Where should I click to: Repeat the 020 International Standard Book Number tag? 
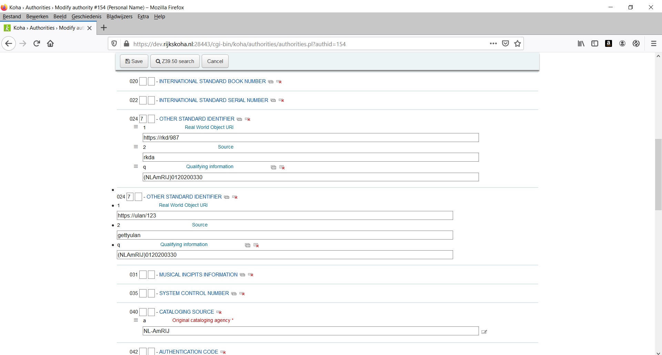tap(271, 82)
